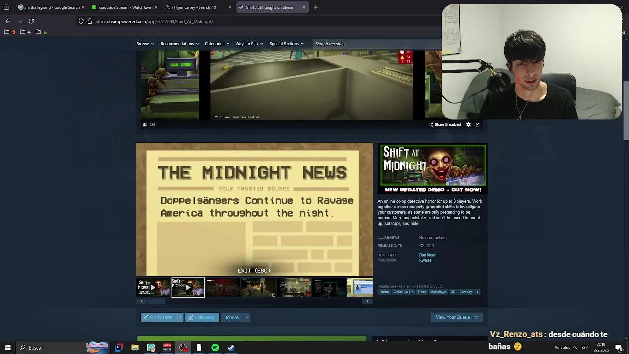Open tracking protection shield icon
This screenshot has height=354, width=629.
pyautogui.click(x=81, y=21)
